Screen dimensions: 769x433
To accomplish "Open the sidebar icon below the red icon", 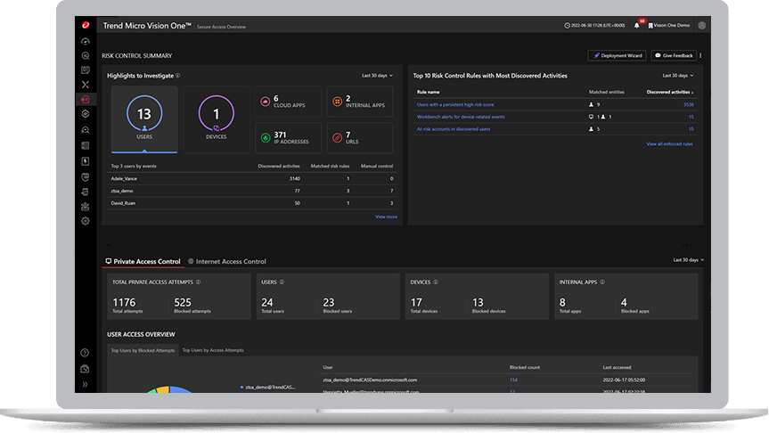I will pos(86,114).
